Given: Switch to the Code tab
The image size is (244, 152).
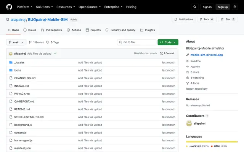Looking at the screenshot, I should tap(13, 30).
